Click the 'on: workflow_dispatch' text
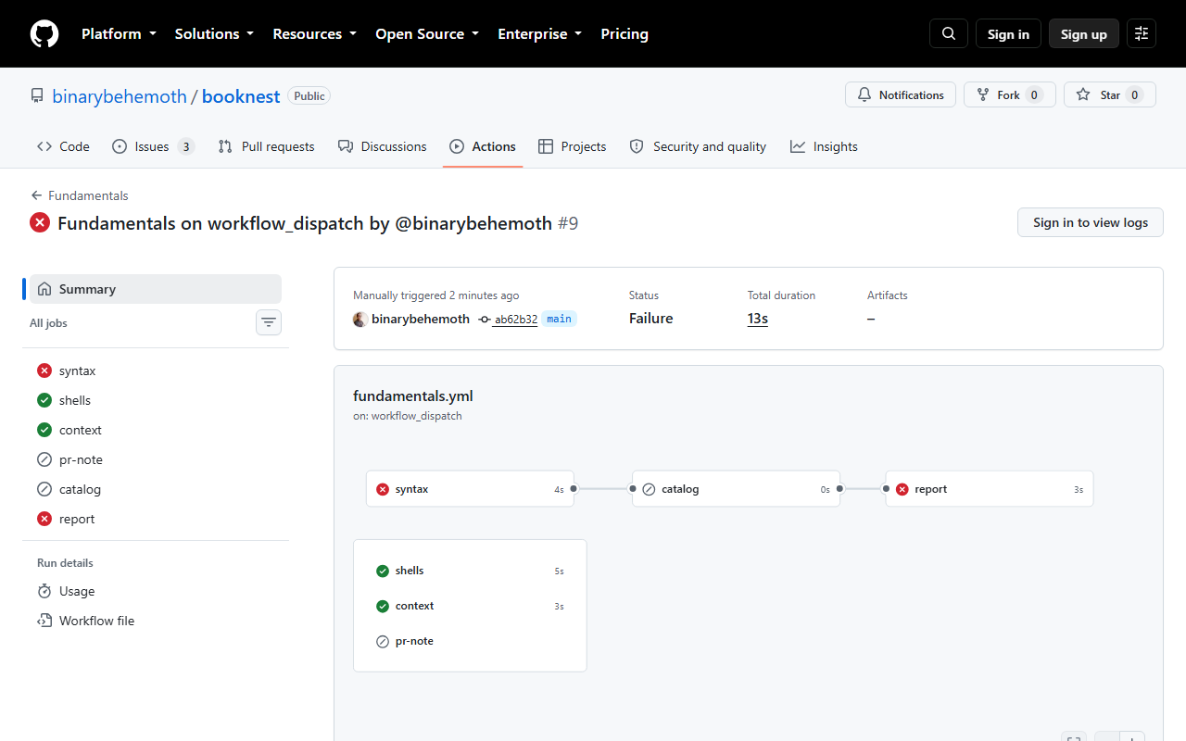 (408, 416)
